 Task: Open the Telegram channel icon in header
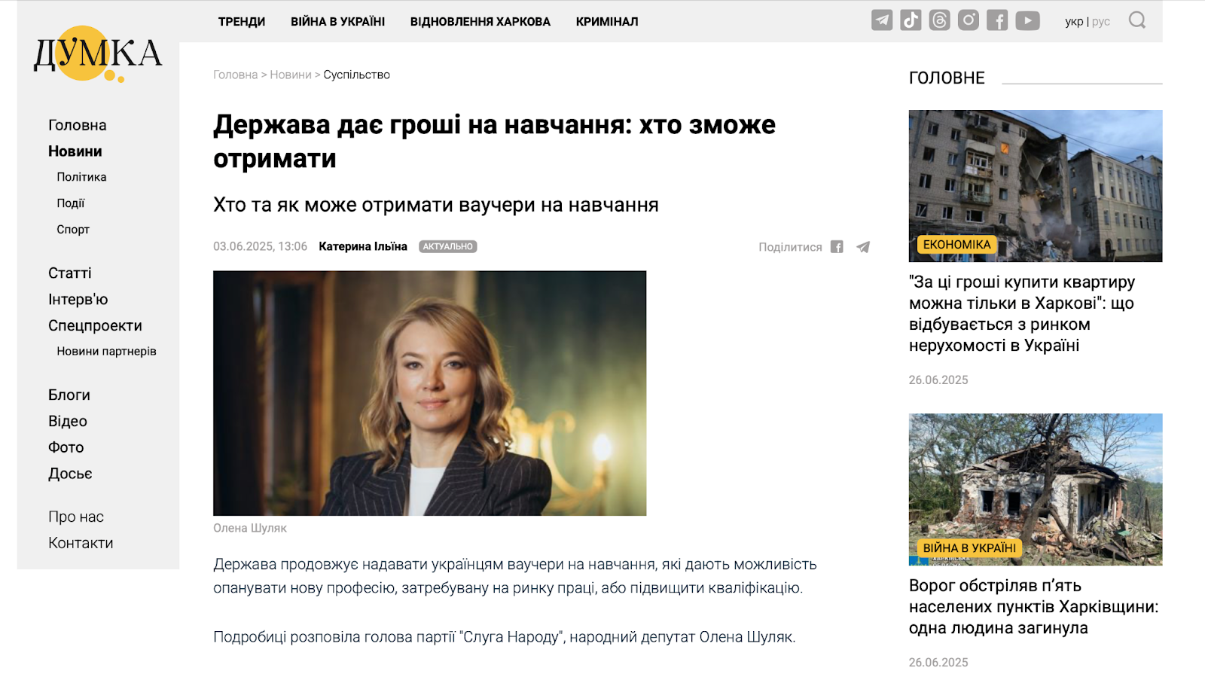click(x=882, y=20)
